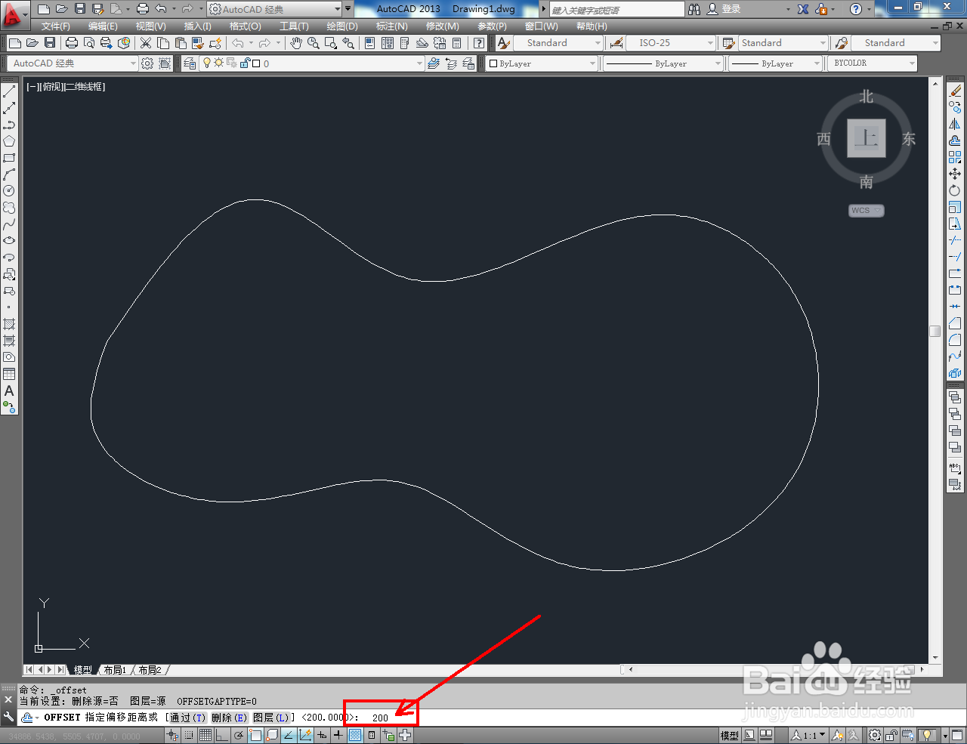The image size is (967, 744).
Task: Toggle Object Snap in status bar
Action: coord(255,735)
